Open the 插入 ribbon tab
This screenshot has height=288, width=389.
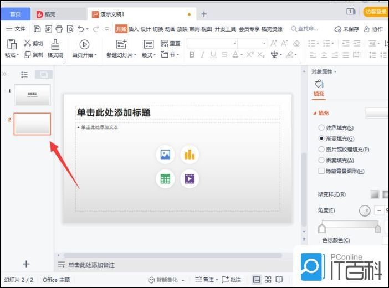(x=133, y=29)
